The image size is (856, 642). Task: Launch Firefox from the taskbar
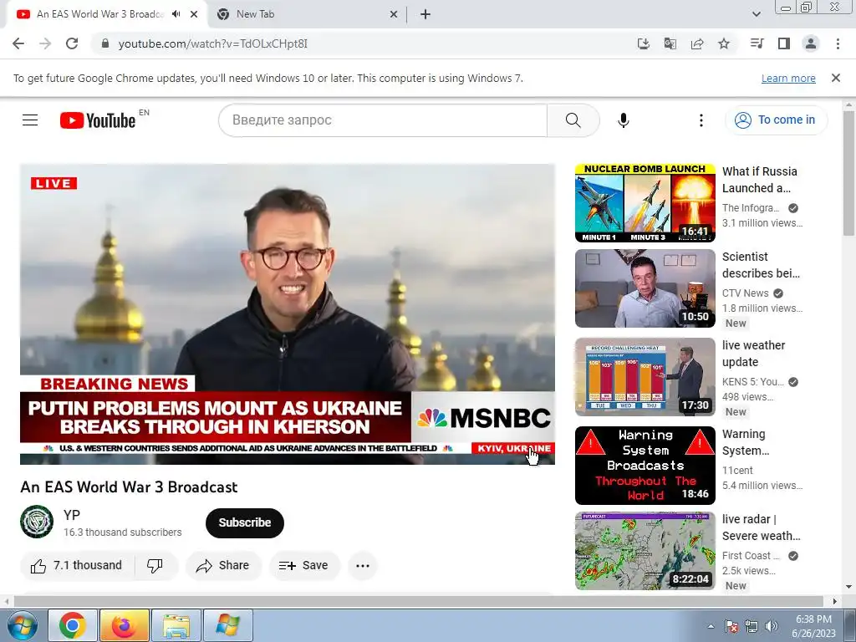coord(124,625)
